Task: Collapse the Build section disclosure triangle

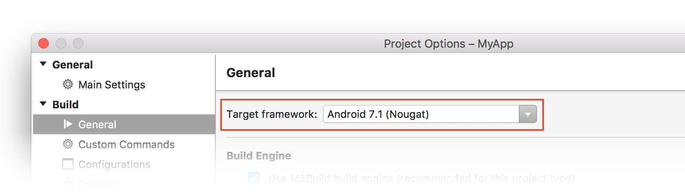Action: click(43, 104)
